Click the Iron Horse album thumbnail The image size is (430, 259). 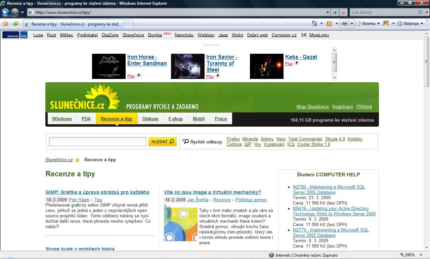(109, 67)
